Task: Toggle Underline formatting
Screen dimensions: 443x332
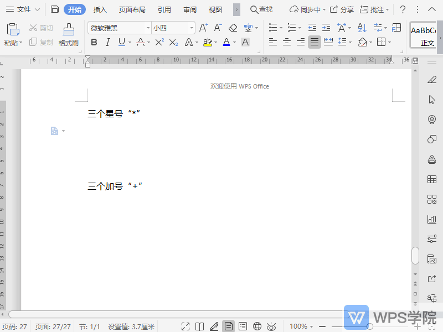Action: click(x=122, y=43)
